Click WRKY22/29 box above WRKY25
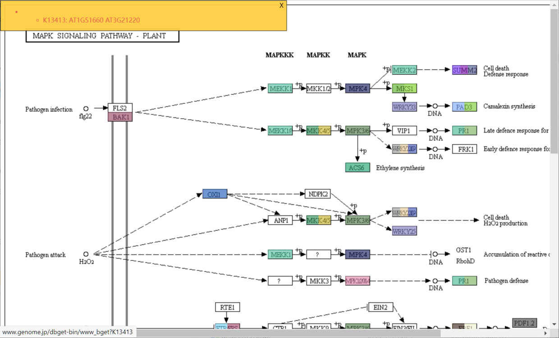This screenshot has height=338, width=559. (404, 213)
